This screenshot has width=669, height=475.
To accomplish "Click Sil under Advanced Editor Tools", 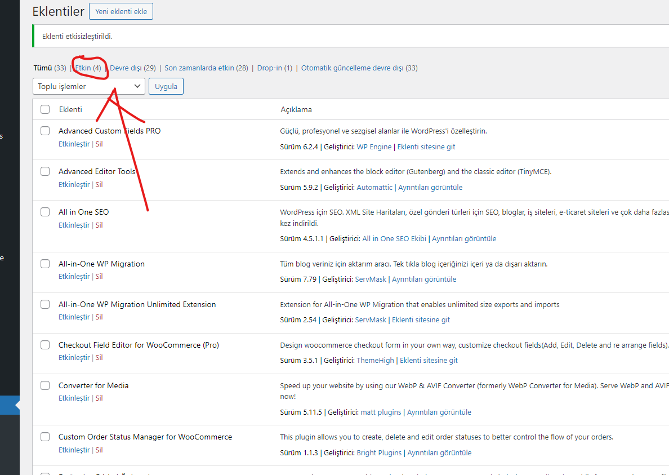I will (99, 184).
